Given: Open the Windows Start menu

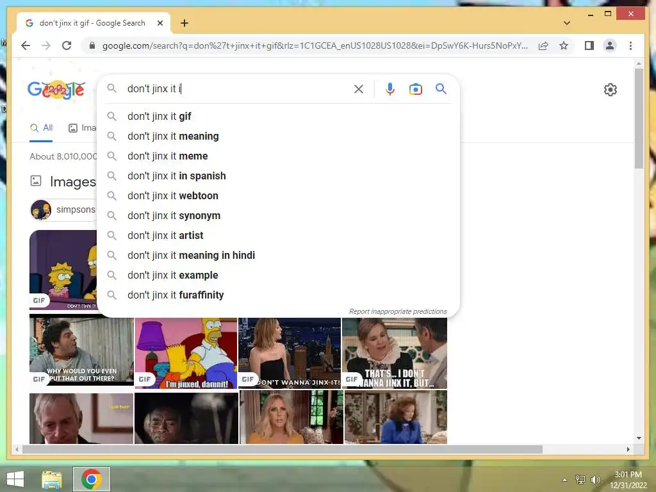Looking at the screenshot, I should (15, 479).
